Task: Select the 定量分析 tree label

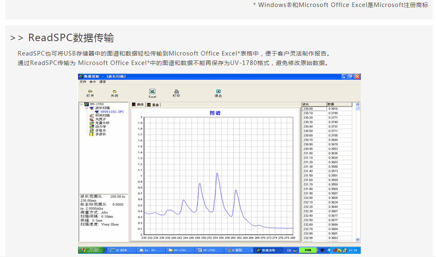Action: [x=102, y=123]
